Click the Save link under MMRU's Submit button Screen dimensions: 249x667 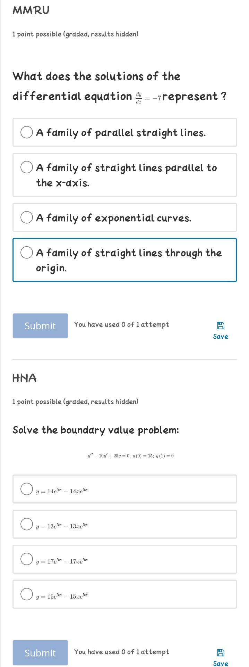click(x=220, y=336)
